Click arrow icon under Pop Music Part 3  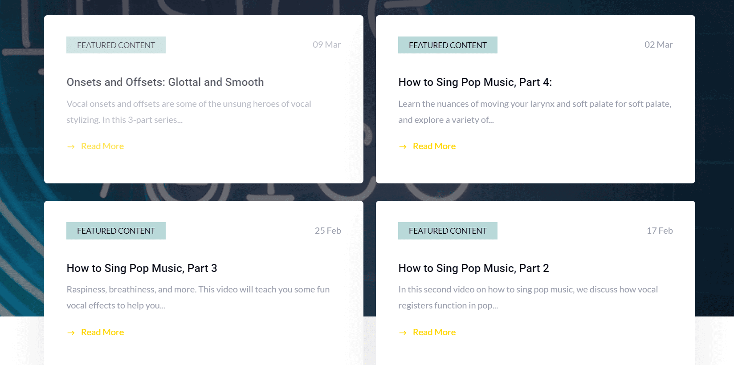(x=71, y=333)
